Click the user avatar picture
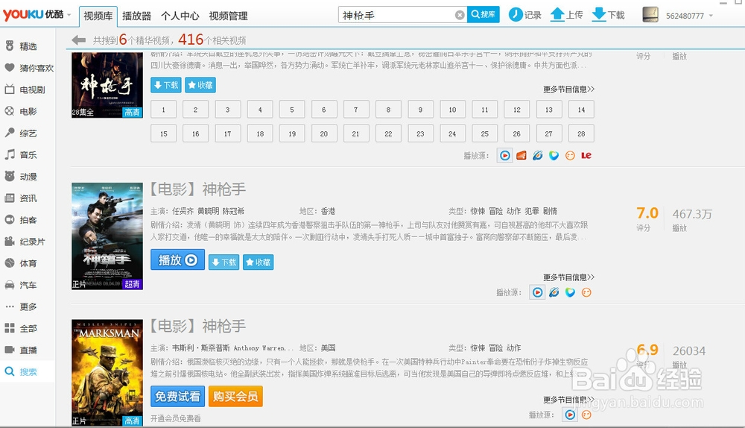Screen dimensions: 745x428 point(650,15)
